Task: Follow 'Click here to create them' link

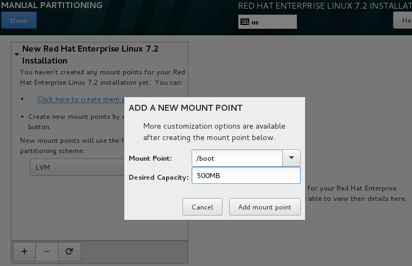Action: point(81,99)
